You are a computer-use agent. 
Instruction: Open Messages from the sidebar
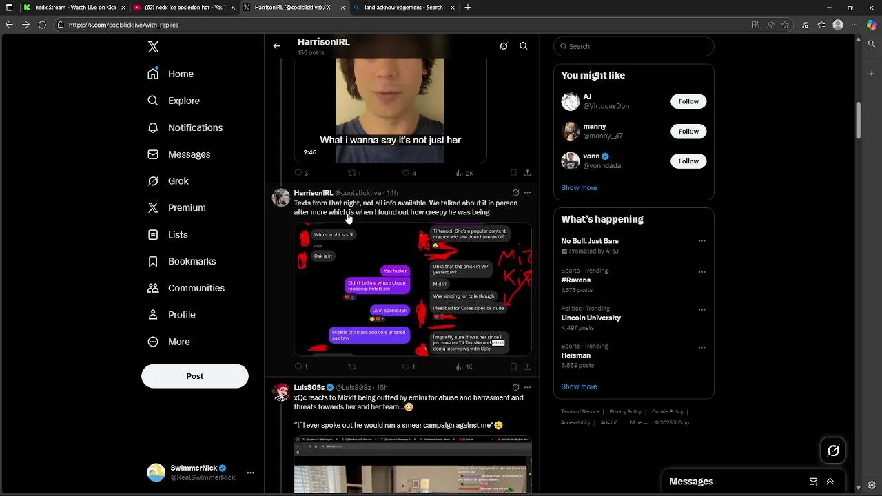point(179,154)
